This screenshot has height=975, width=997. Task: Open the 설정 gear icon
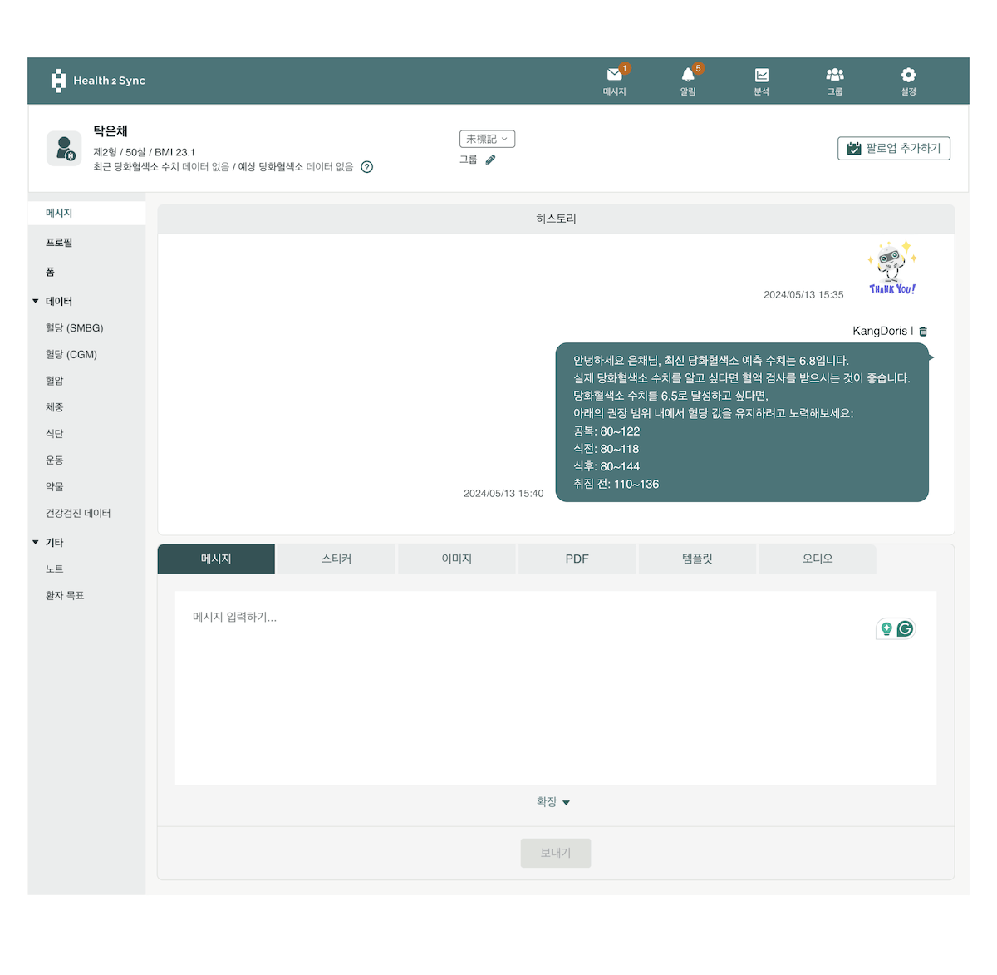907,75
